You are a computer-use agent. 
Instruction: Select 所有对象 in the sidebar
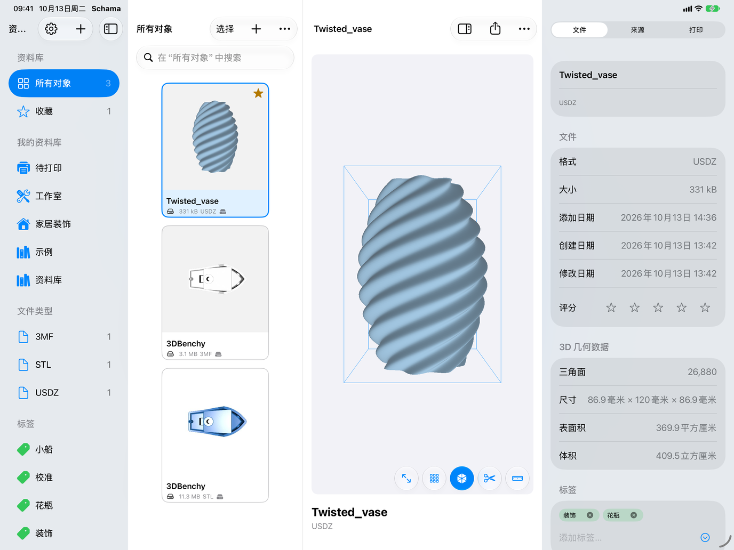[x=64, y=83]
